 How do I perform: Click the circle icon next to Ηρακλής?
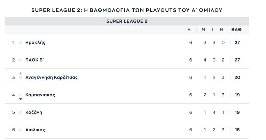21,43
